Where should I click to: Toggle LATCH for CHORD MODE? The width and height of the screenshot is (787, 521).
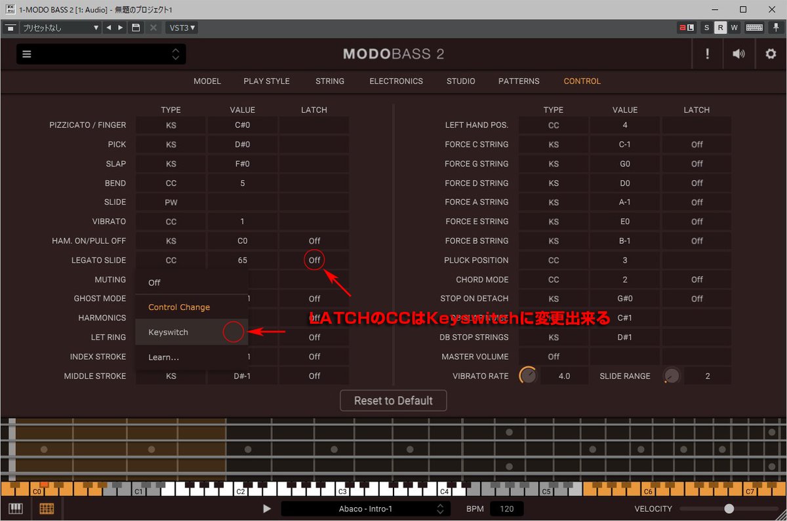pyautogui.click(x=696, y=279)
